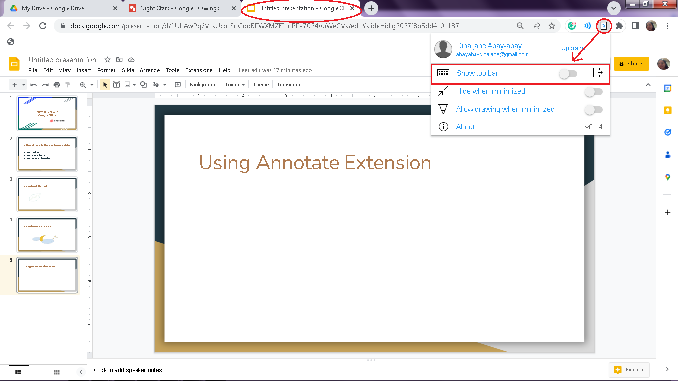
Task: Open Google Keep in the side panel
Action: pyautogui.click(x=668, y=110)
